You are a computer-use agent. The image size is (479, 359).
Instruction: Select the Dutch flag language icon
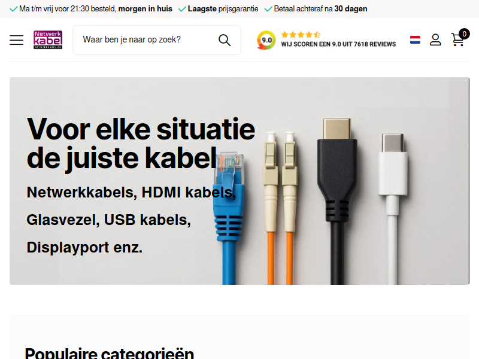[x=415, y=39]
